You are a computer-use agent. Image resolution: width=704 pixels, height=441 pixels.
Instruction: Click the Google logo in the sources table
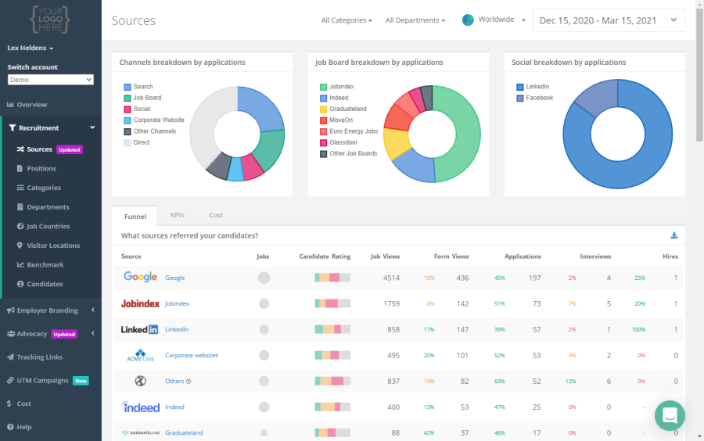[141, 278]
